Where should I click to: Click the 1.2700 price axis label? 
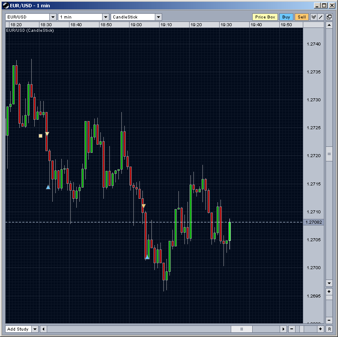[314, 267]
